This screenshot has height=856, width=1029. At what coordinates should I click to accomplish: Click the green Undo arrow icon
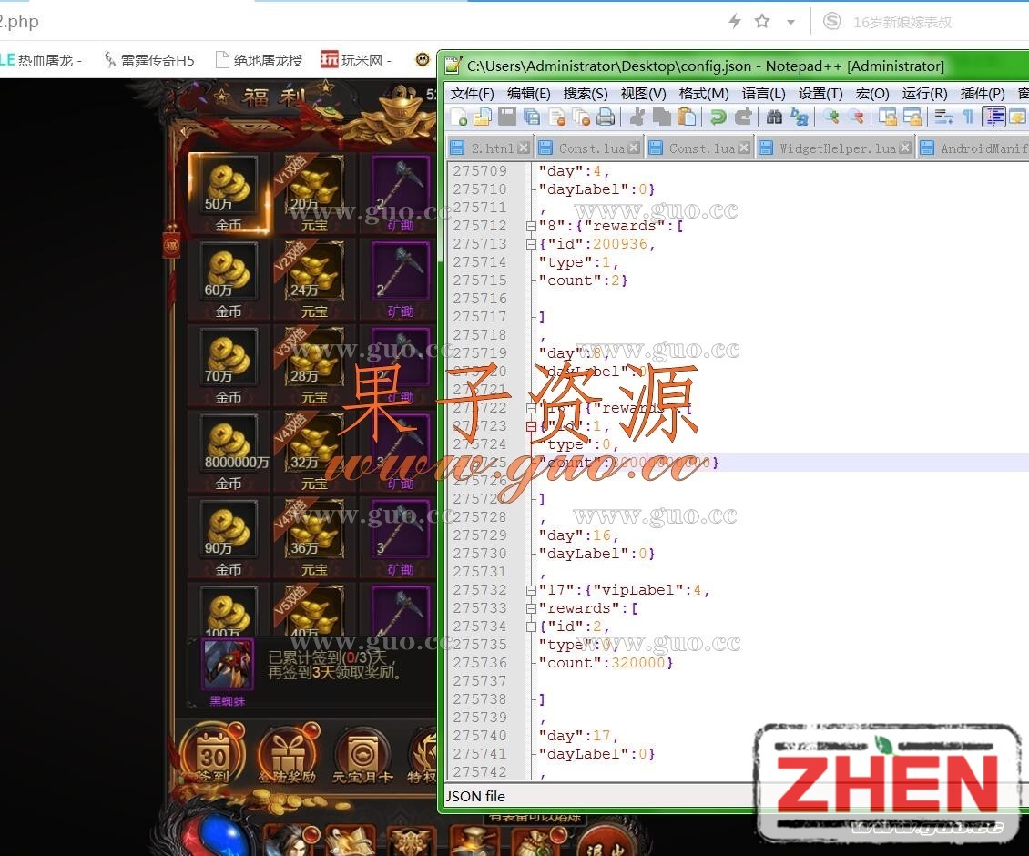pyautogui.click(x=718, y=117)
